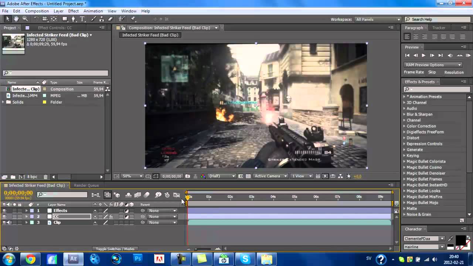The width and height of the screenshot is (473, 266).
Task: Select the Clone Stamp tool
Action: [102, 19]
